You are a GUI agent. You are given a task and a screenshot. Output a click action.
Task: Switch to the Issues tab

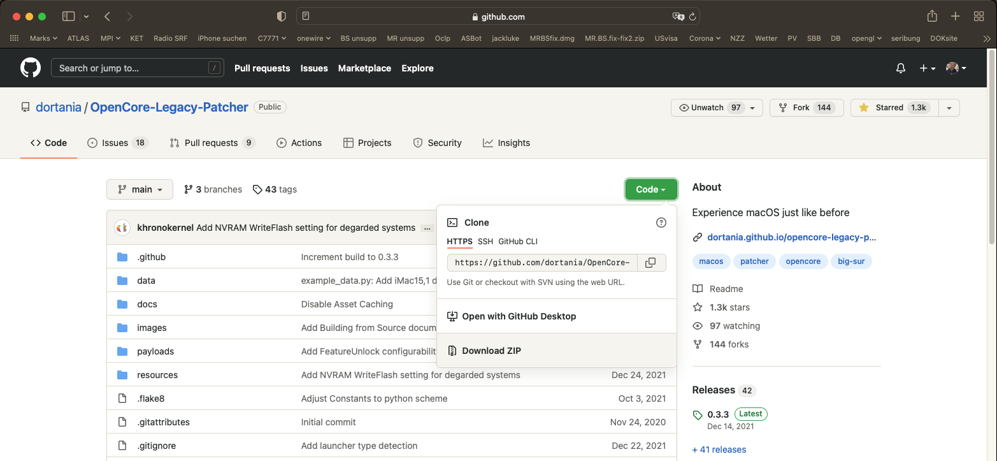point(115,143)
